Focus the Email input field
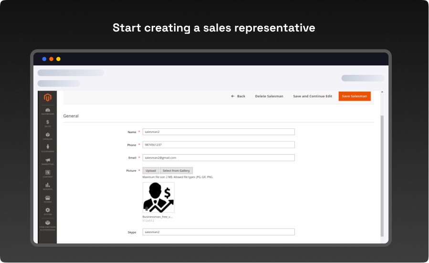Screen dimensions: 429x263 219,158
